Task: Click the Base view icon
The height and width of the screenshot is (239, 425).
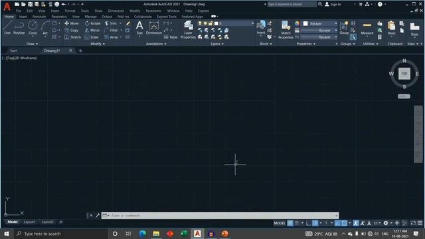Action: [414, 29]
